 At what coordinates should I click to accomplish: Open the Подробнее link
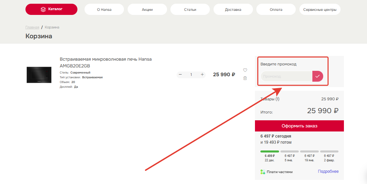point(328,171)
